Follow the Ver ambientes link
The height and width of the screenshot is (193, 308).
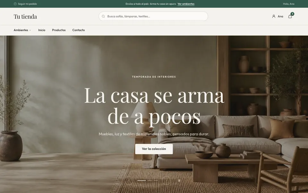(186, 4)
